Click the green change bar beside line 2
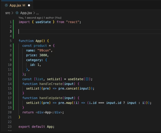 click(x=13, y=27)
